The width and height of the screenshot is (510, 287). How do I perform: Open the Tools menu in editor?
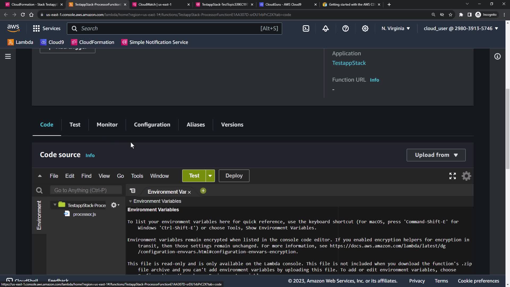[x=137, y=176]
